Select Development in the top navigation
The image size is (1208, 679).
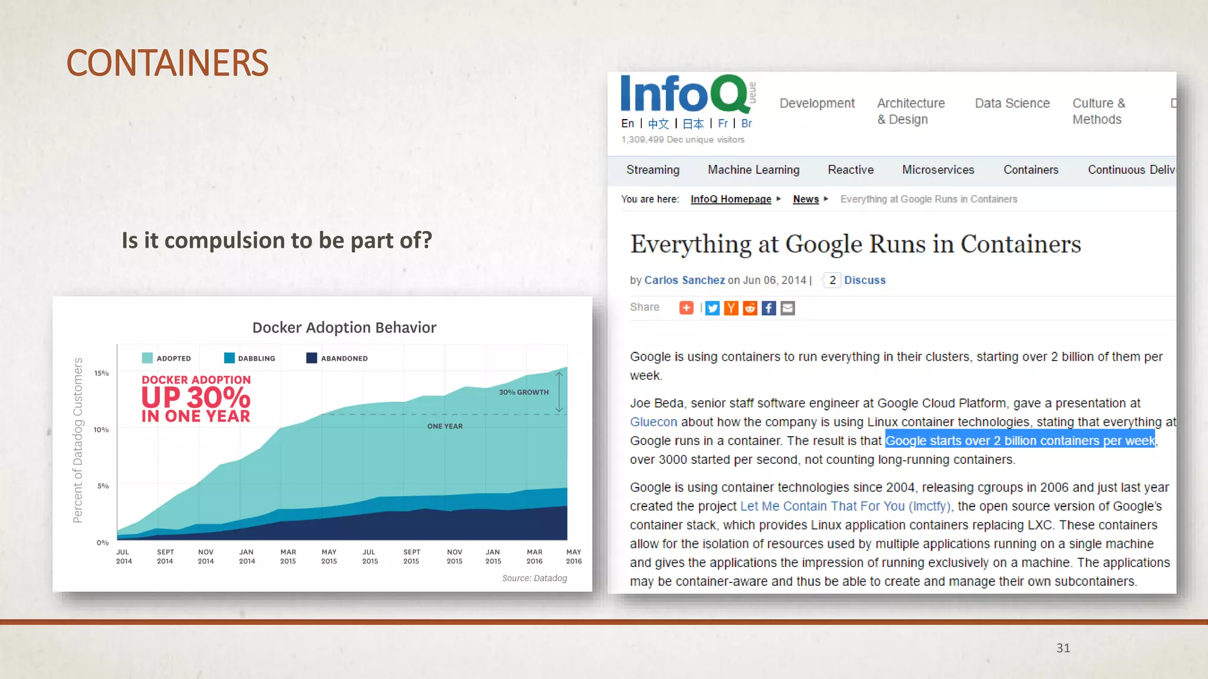click(816, 103)
